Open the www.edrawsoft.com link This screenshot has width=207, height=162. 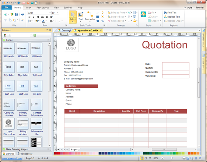(x=12, y=158)
